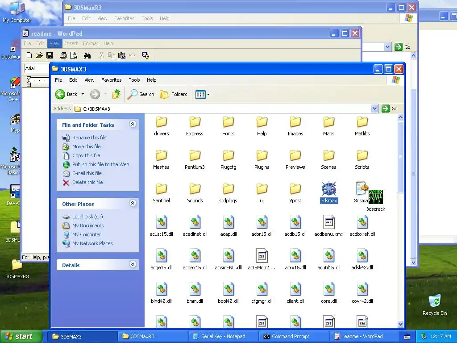Click the Arial font box in WordPad

click(36, 68)
